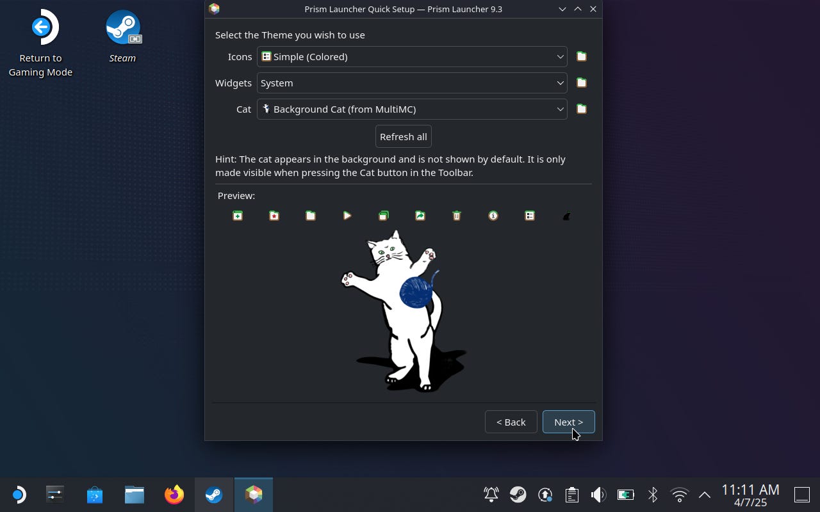Viewport: 820px width, 512px height.
Task: Click the Refresh all button
Action: click(404, 136)
